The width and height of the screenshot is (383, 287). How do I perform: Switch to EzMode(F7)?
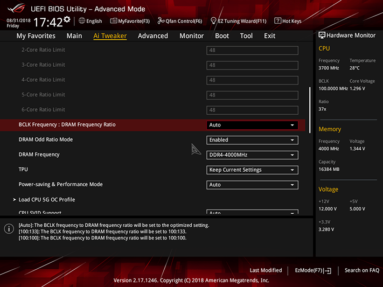point(313,270)
